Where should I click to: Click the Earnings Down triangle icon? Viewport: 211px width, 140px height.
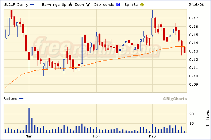(x=88, y=5)
